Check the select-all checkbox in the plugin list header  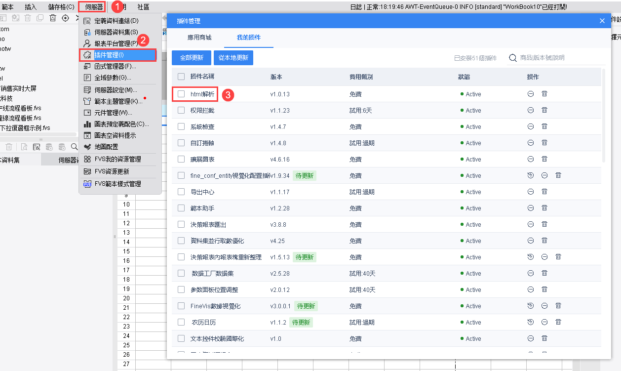181,77
